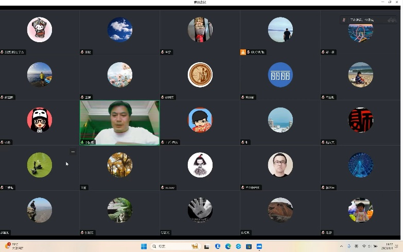Select the blue mahjong tiles avatar

click(x=281, y=75)
